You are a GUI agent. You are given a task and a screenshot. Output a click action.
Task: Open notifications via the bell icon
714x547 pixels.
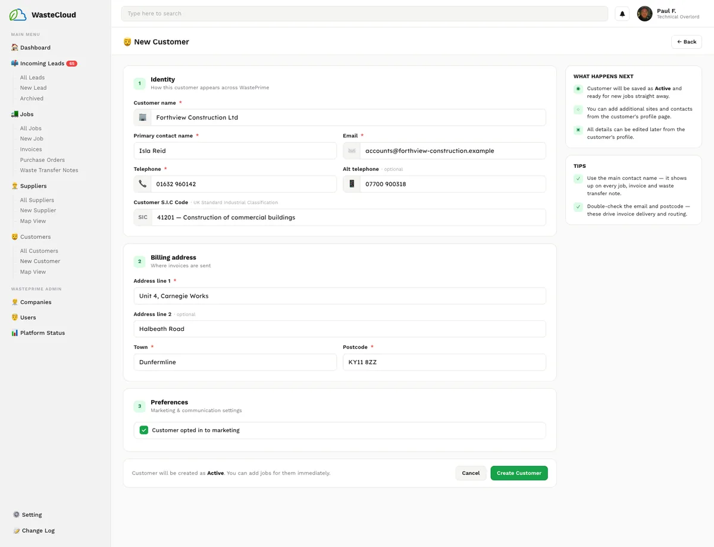tap(622, 14)
